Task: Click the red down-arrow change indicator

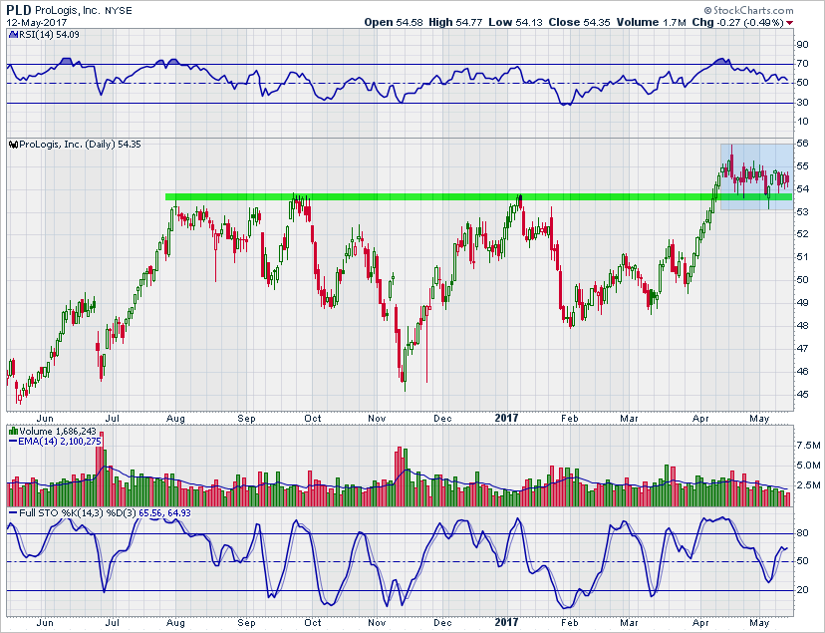Action: (789, 23)
